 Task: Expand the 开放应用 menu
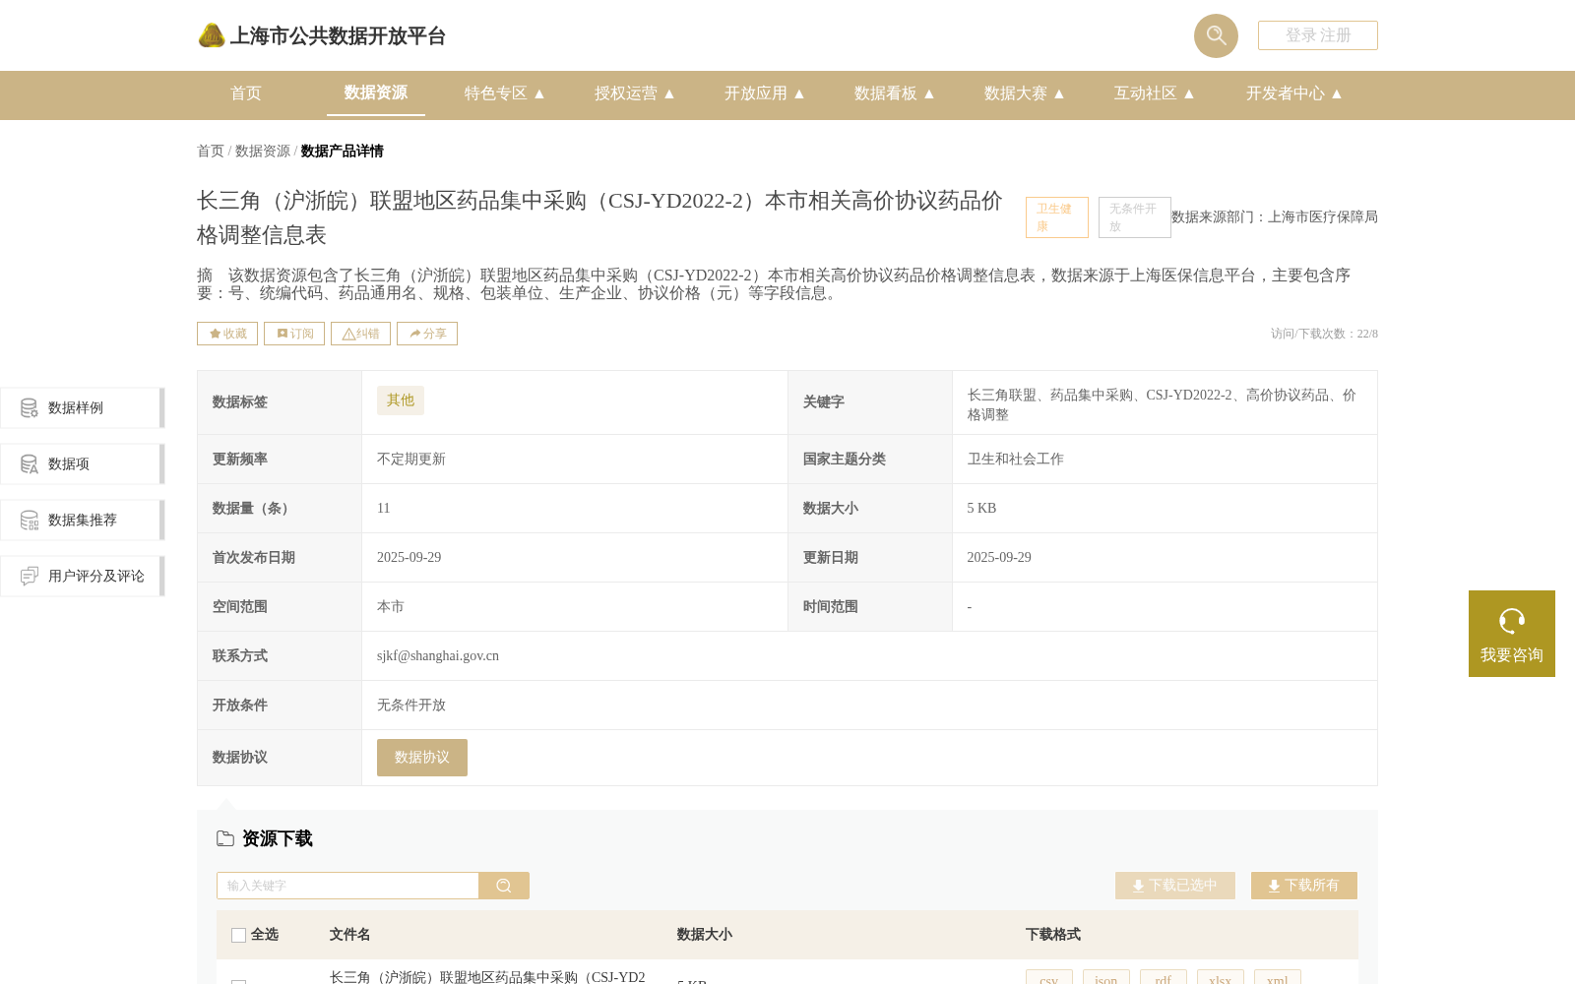click(765, 93)
